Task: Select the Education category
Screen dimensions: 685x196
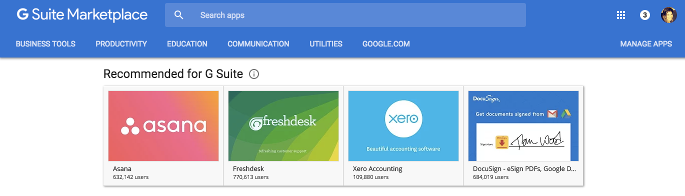Action: pos(187,44)
